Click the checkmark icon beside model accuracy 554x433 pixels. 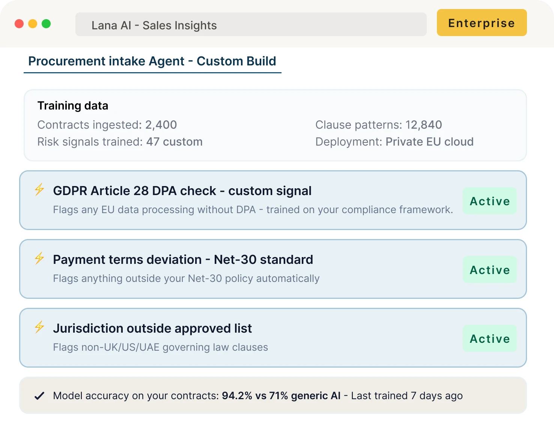click(39, 395)
